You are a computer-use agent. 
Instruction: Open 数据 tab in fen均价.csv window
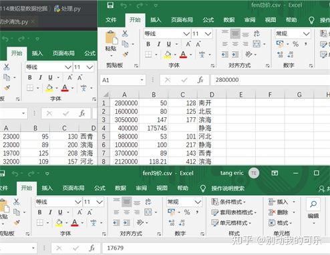click(x=120, y=188)
